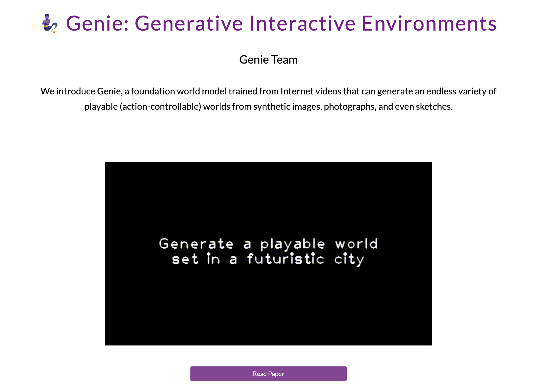Click the center of the Read Paper button label
Screen dimensions: 550x390
[268, 374]
